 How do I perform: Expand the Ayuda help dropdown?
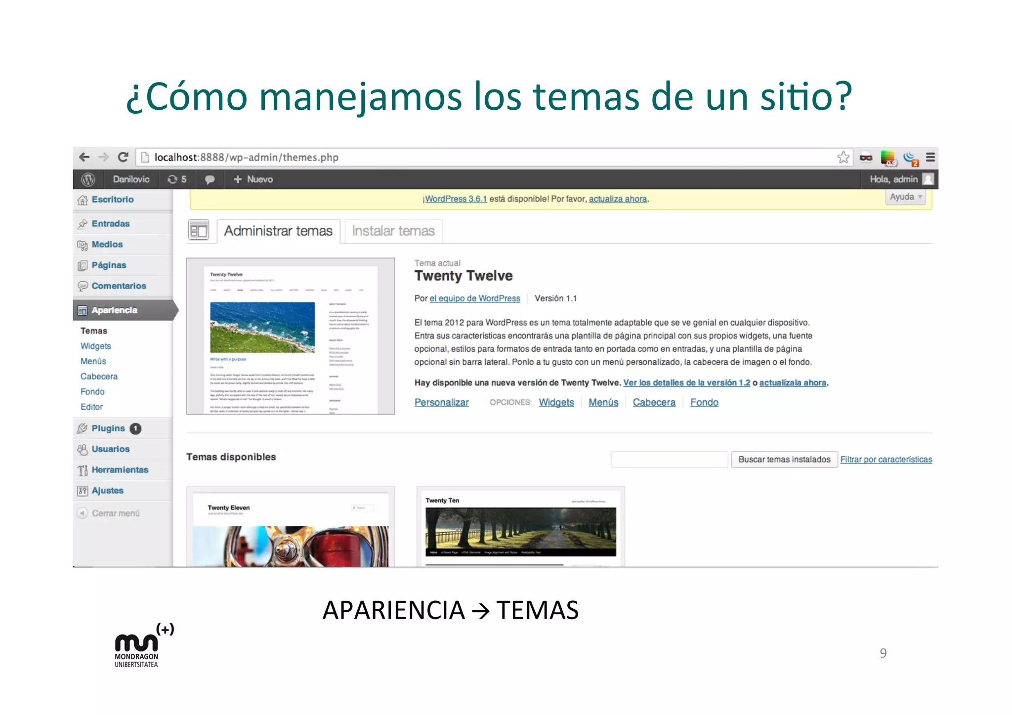coord(906,197)
